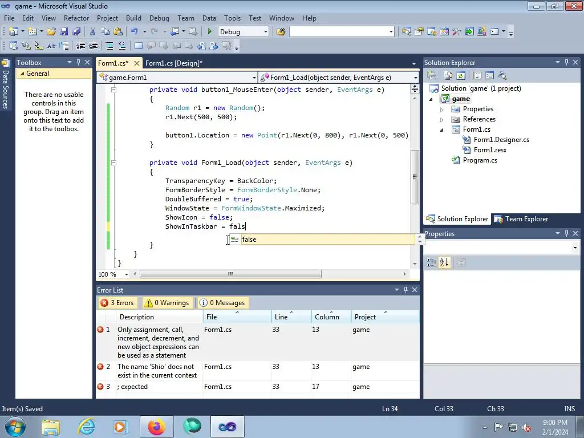This screenshot has height=438, width=584.
Task: Click the Copy icon in the toolbar
Action: (x=106, y=32)
